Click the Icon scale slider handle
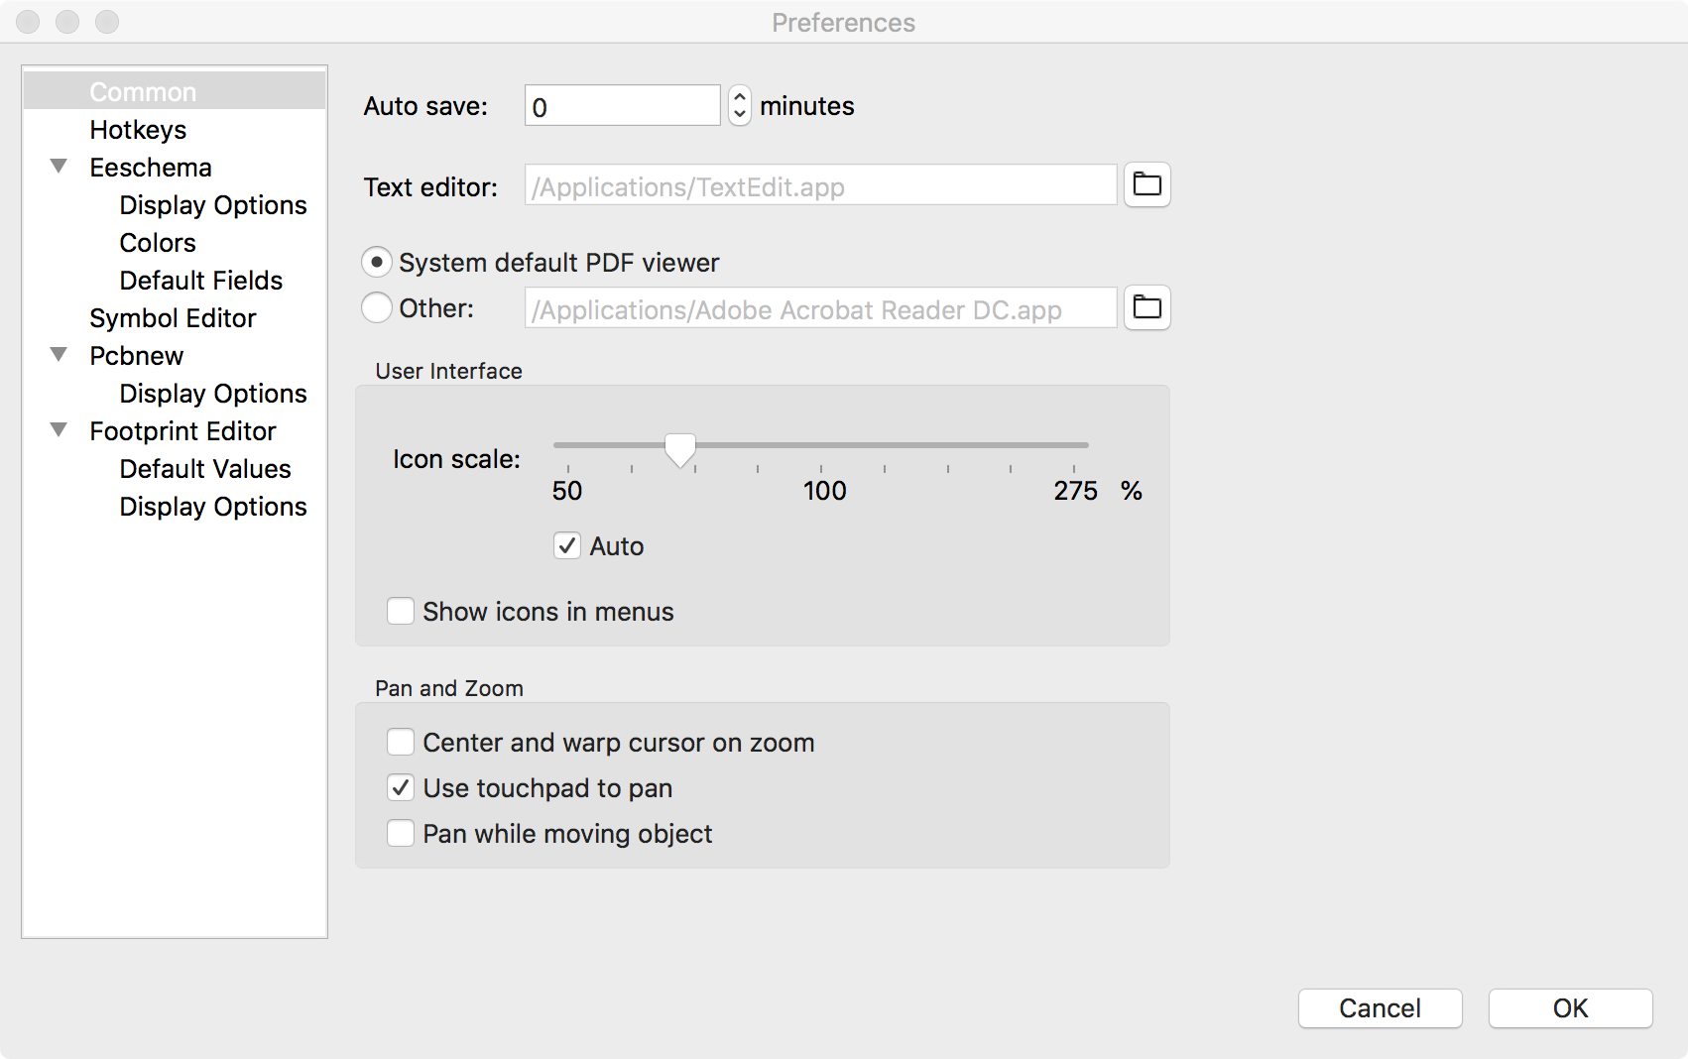The width and height of the screenshot is (1688, 1059). [680, 449]
